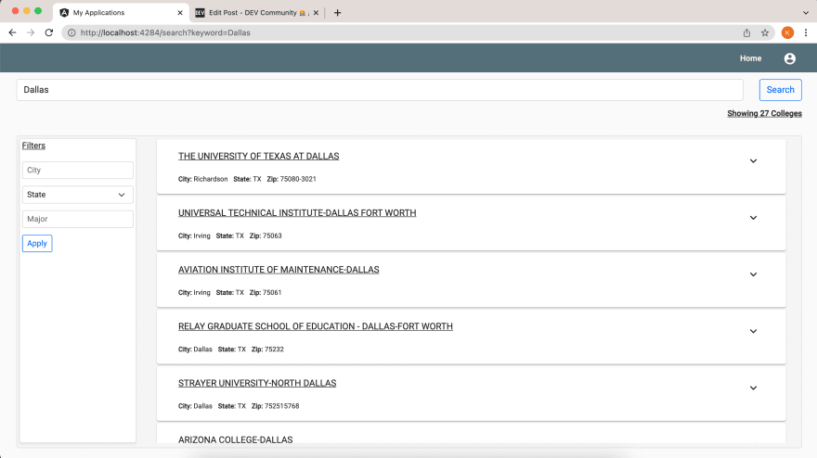The height and width of the screenshot is (458, 817).
Task: Focus the Dallas keyword search field
Action: (380, 90)
